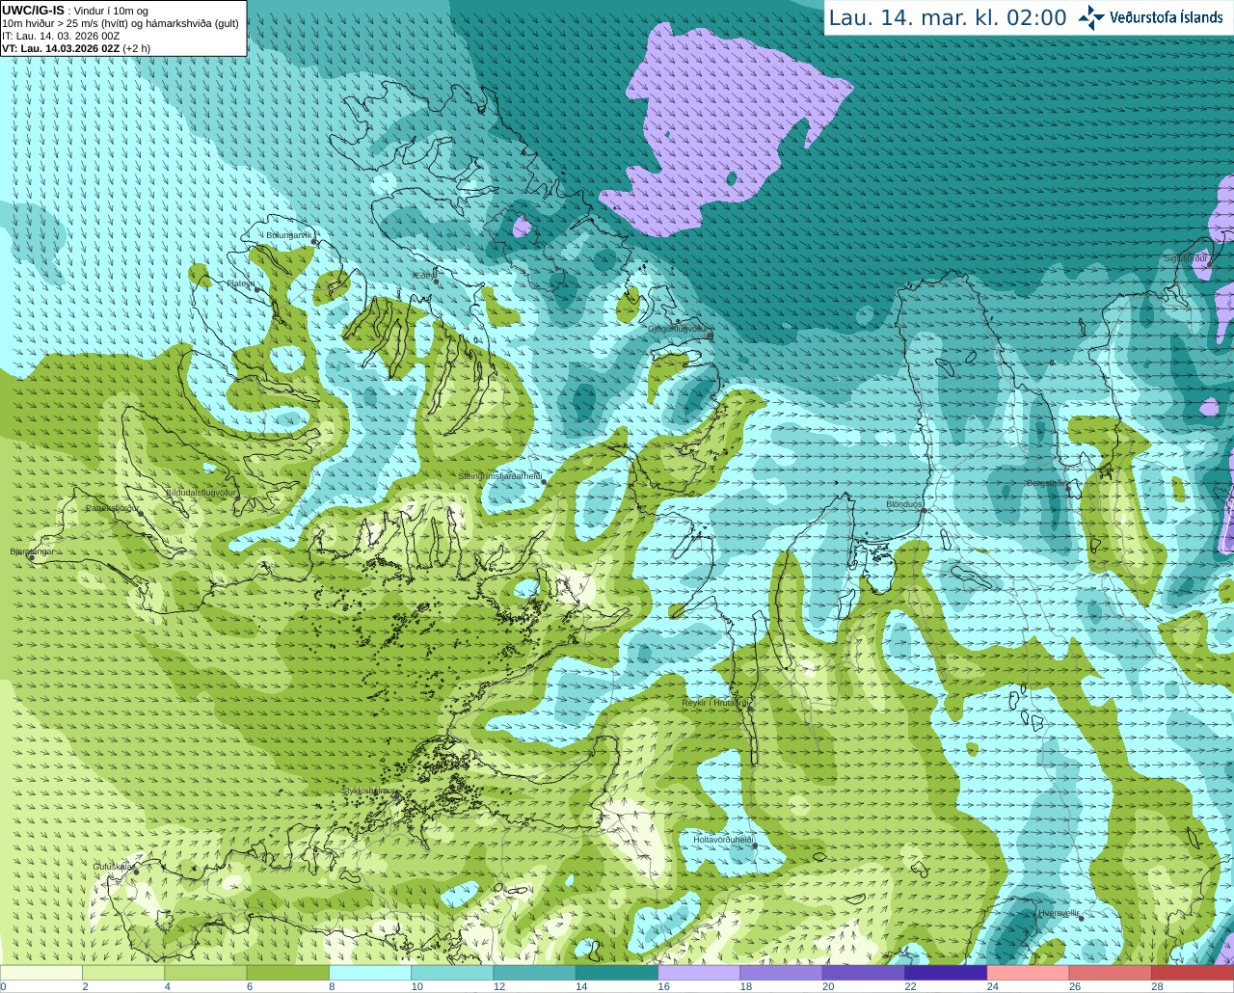Image resolution: width=1234 pixels, height=993 pixels.
Task: Select the Bergsstaðir station label
Action: point(1047,483)
